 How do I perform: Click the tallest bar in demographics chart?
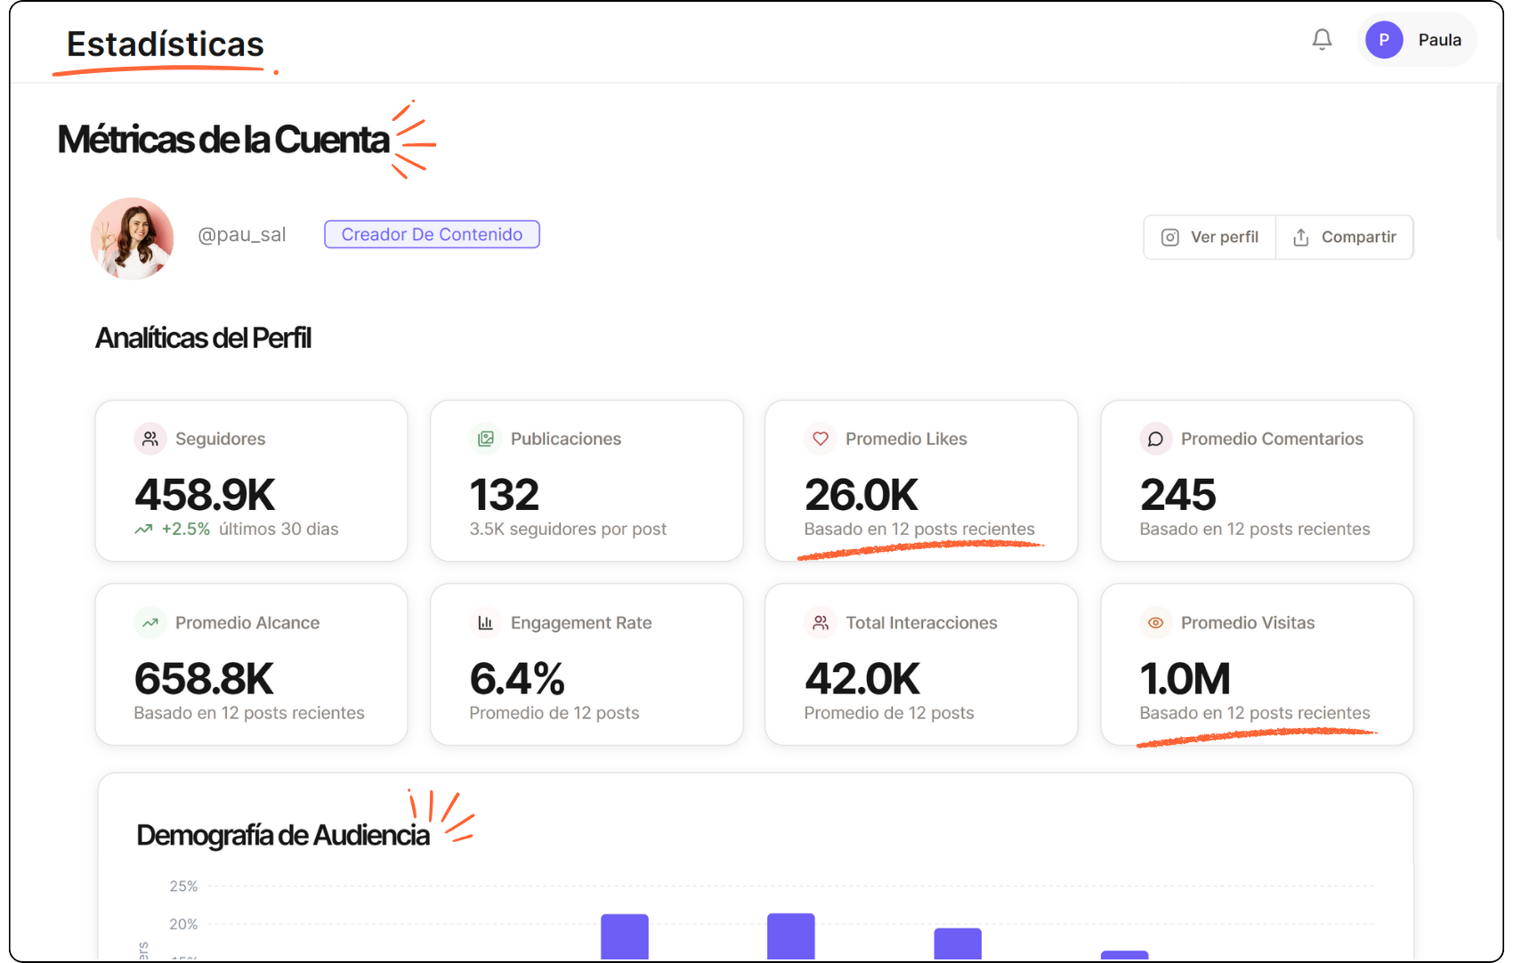(790, 935)
